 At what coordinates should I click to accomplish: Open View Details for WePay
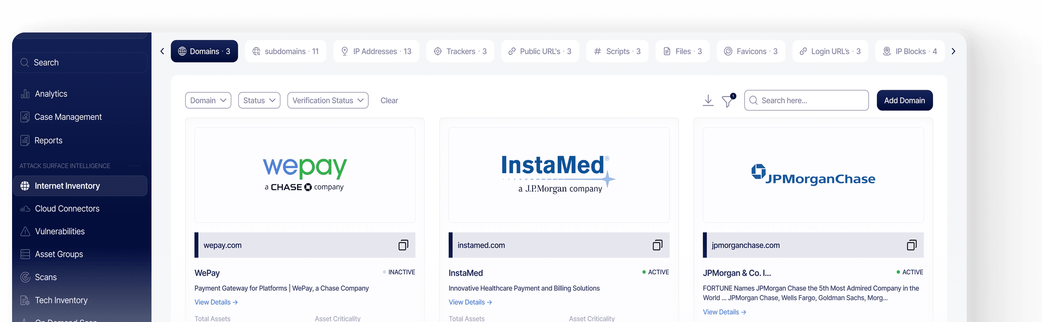pyautogui.click(x=216, y=302)
